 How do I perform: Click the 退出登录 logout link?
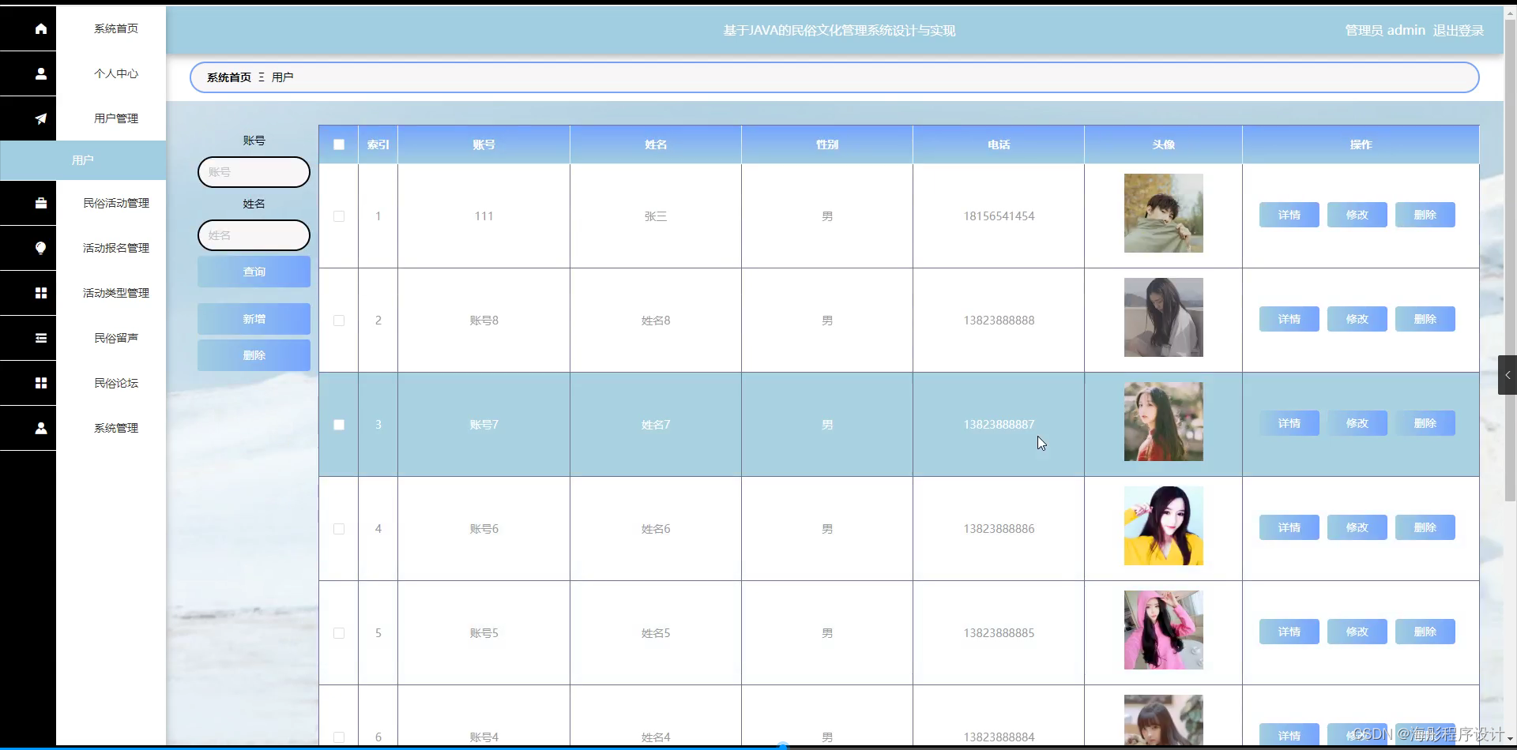[x=1458, y=31]
